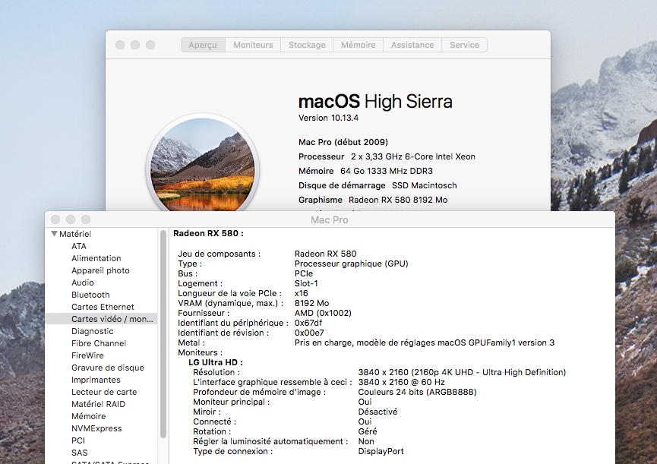Open Fibre Channel in sidebar
This screenshot has width=657, height=464.
click(x=99, y=343)
